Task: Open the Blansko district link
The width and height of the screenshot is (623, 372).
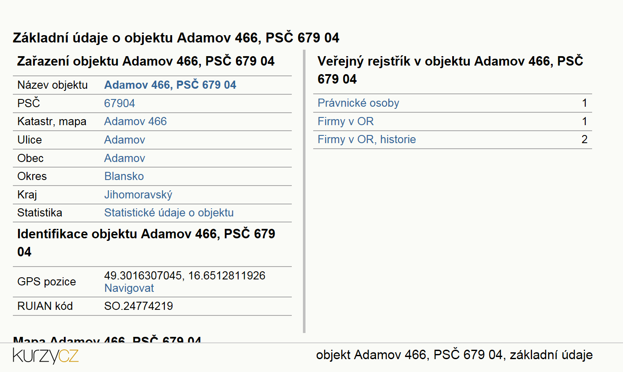Action: tap(124, 176)
